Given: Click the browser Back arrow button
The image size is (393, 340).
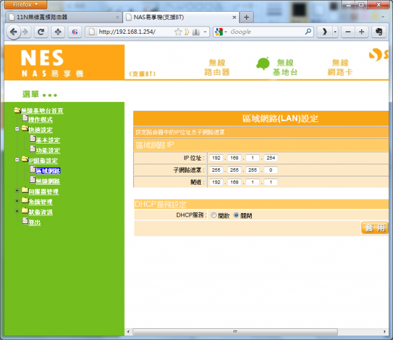Looking at the screenshot, I should pos(14,32).
